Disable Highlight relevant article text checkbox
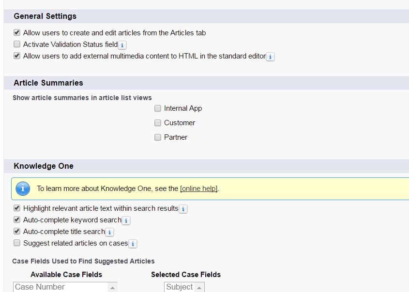Image resolution: width=409 pixels, height=292 pixels. (17, 208)
